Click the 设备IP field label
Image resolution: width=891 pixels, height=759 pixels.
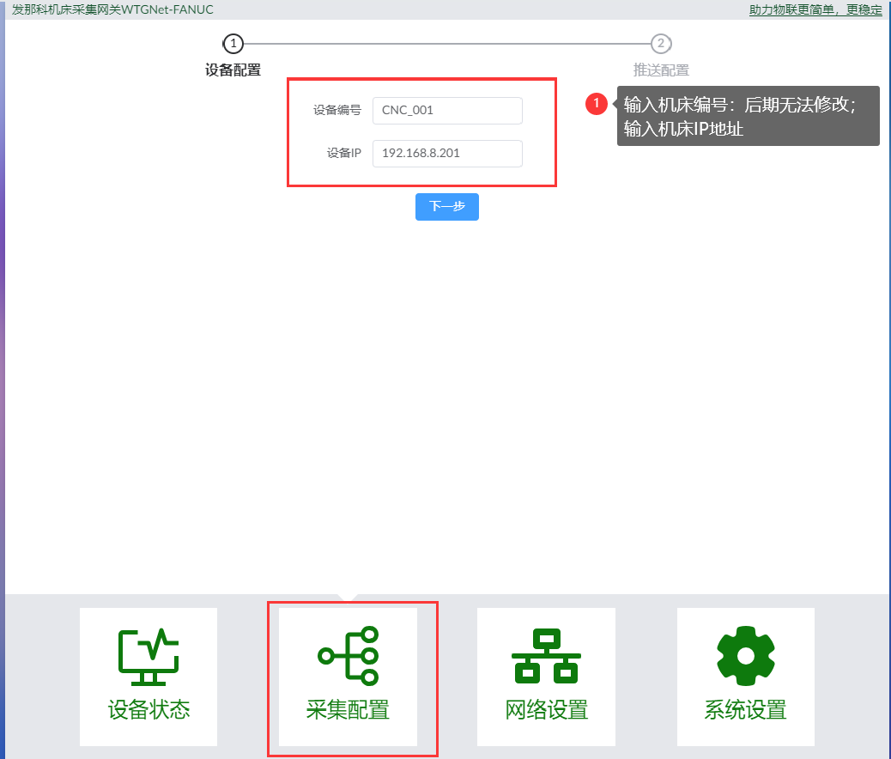click(x=344, y=154)
